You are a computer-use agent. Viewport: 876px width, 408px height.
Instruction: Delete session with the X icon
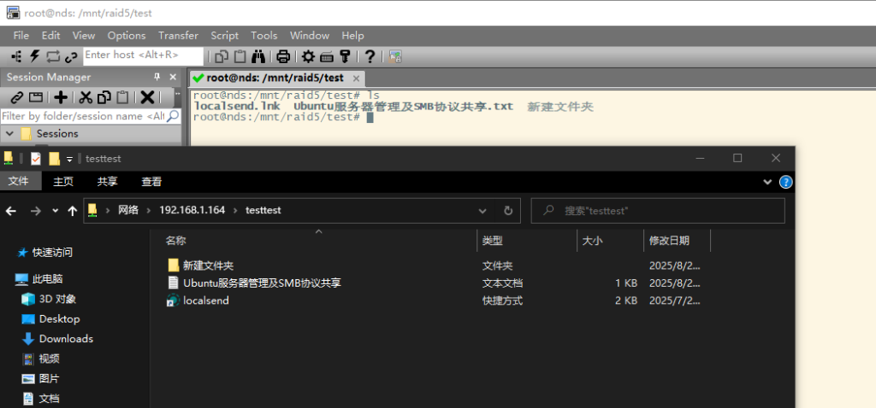(147, 97)
